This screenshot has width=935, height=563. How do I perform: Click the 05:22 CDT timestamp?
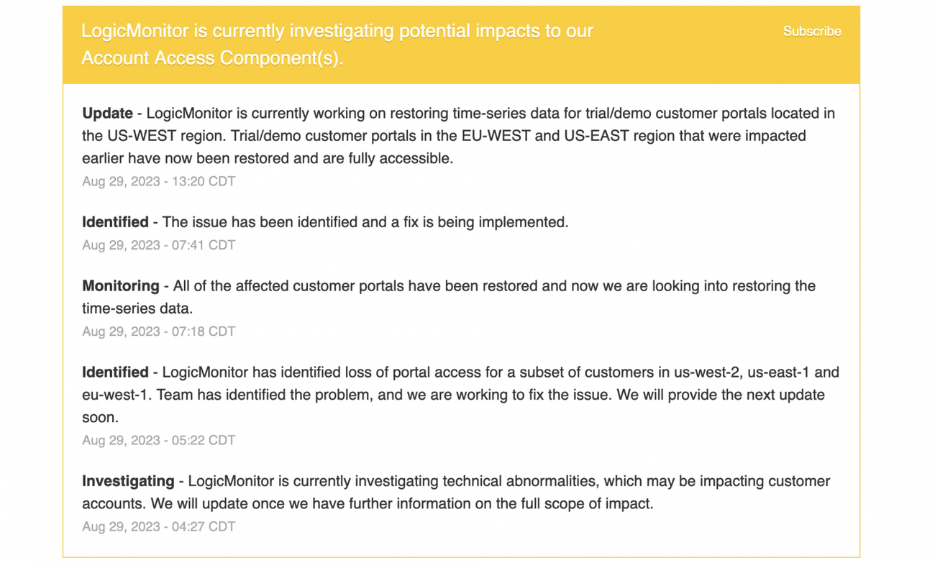158,440
